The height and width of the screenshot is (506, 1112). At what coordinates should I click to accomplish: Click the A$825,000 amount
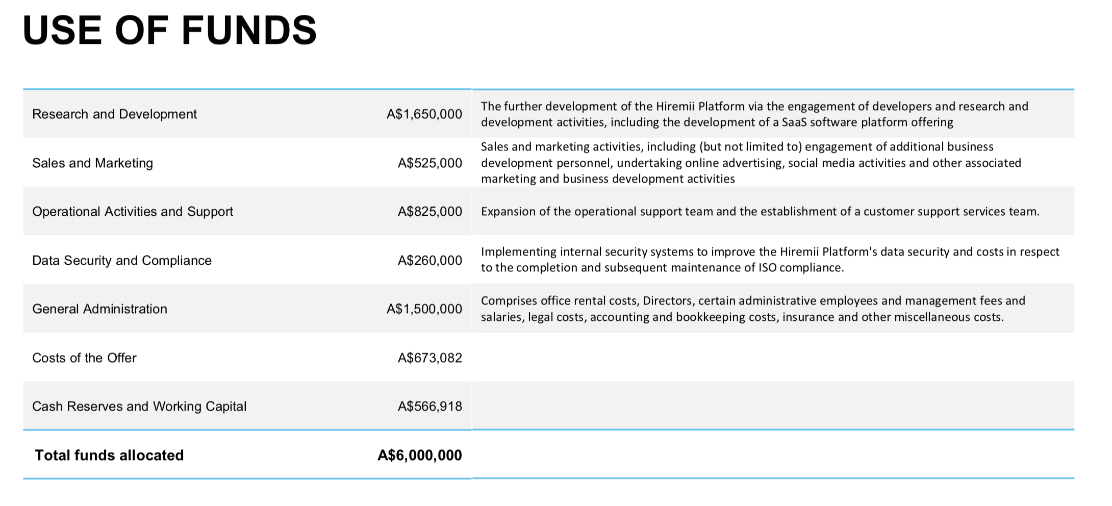429,211
